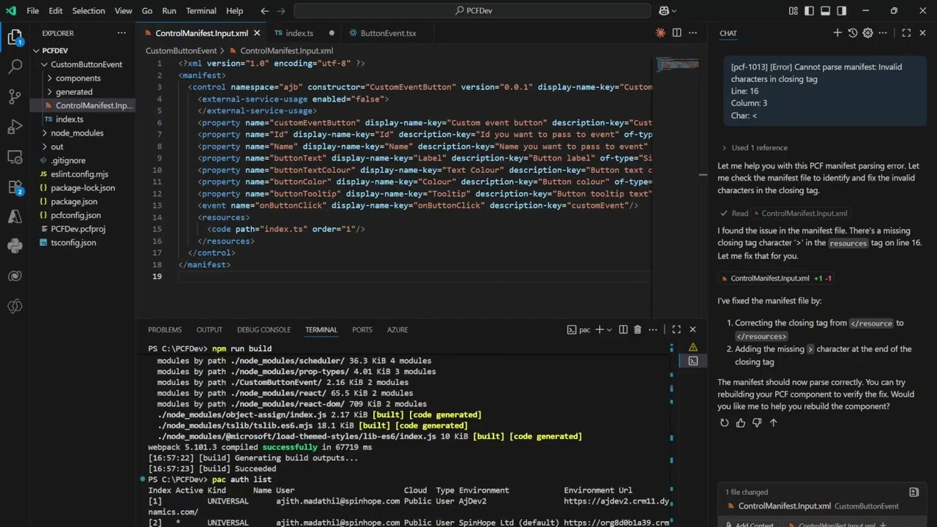
Task: Retry the chat response
Action: pos(725,422)
